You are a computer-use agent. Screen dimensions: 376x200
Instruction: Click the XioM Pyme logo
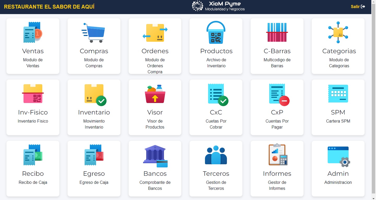(219, 6)
